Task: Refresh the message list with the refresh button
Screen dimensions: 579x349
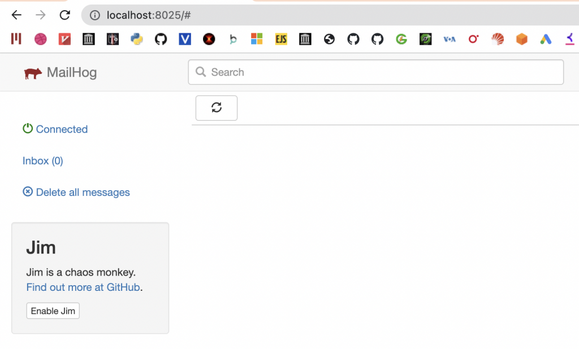Action: [x=217, y=108]
